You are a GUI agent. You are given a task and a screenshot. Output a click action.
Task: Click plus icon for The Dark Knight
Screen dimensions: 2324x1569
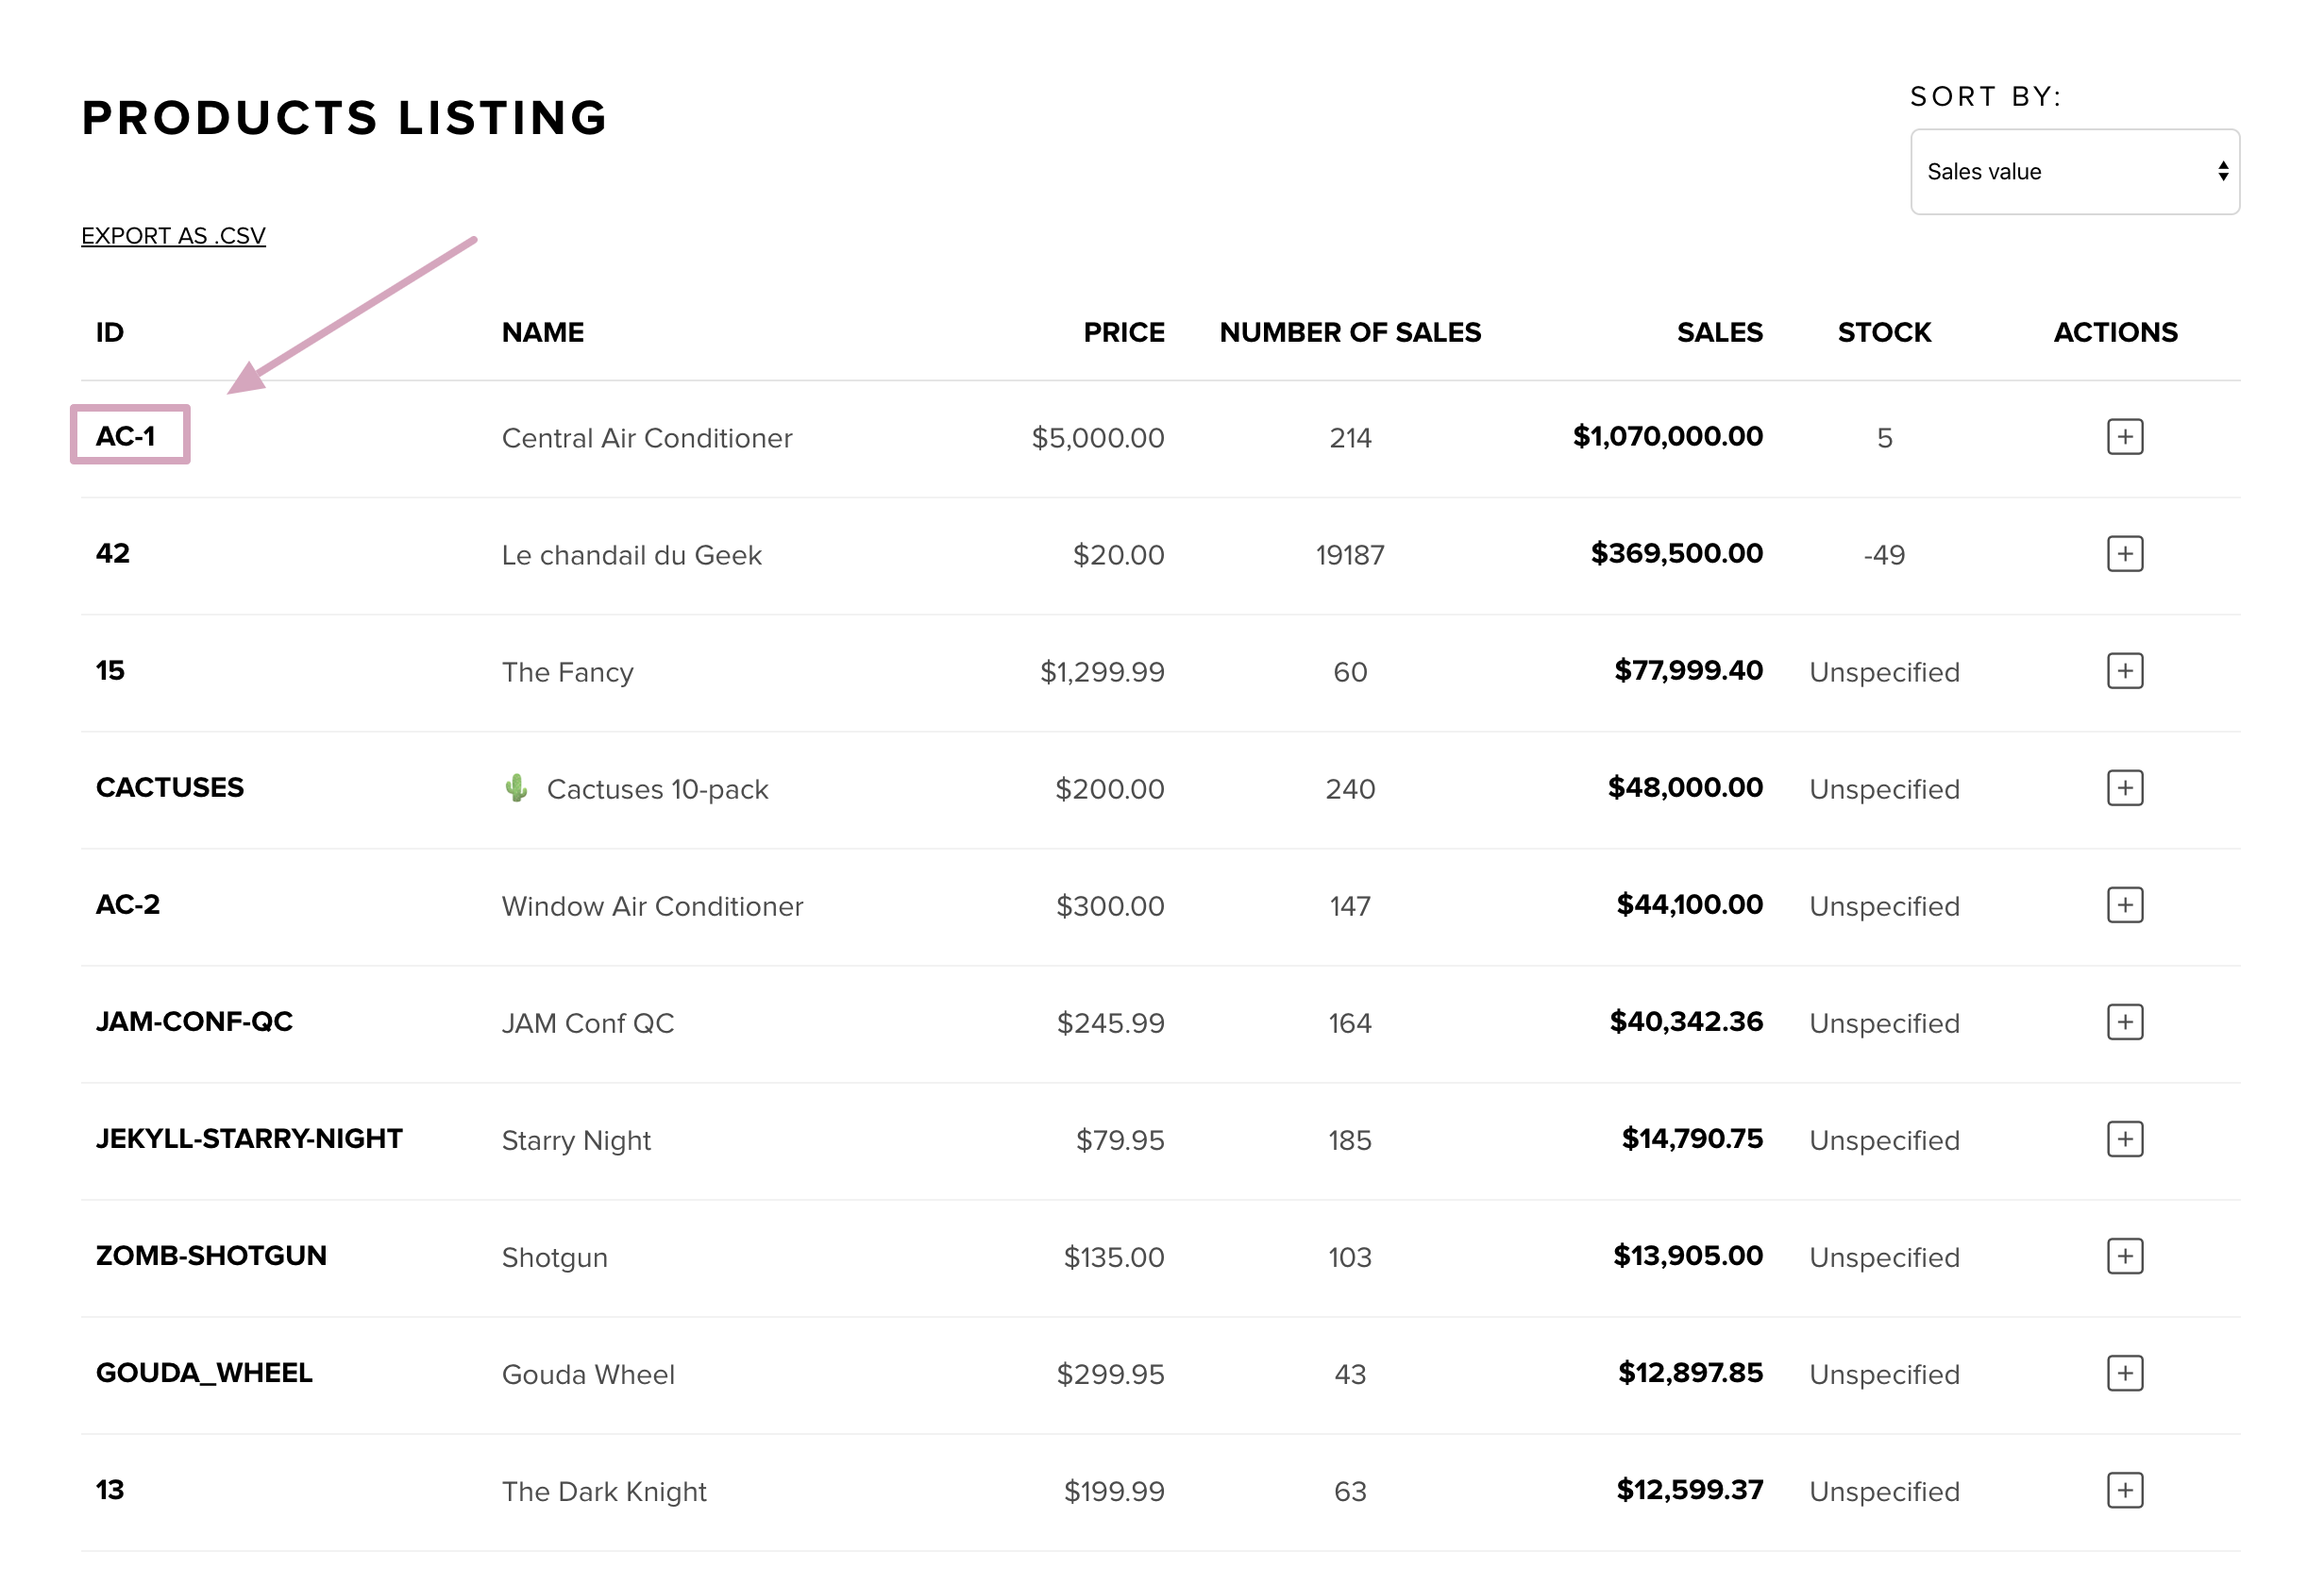[2124, 1490]
